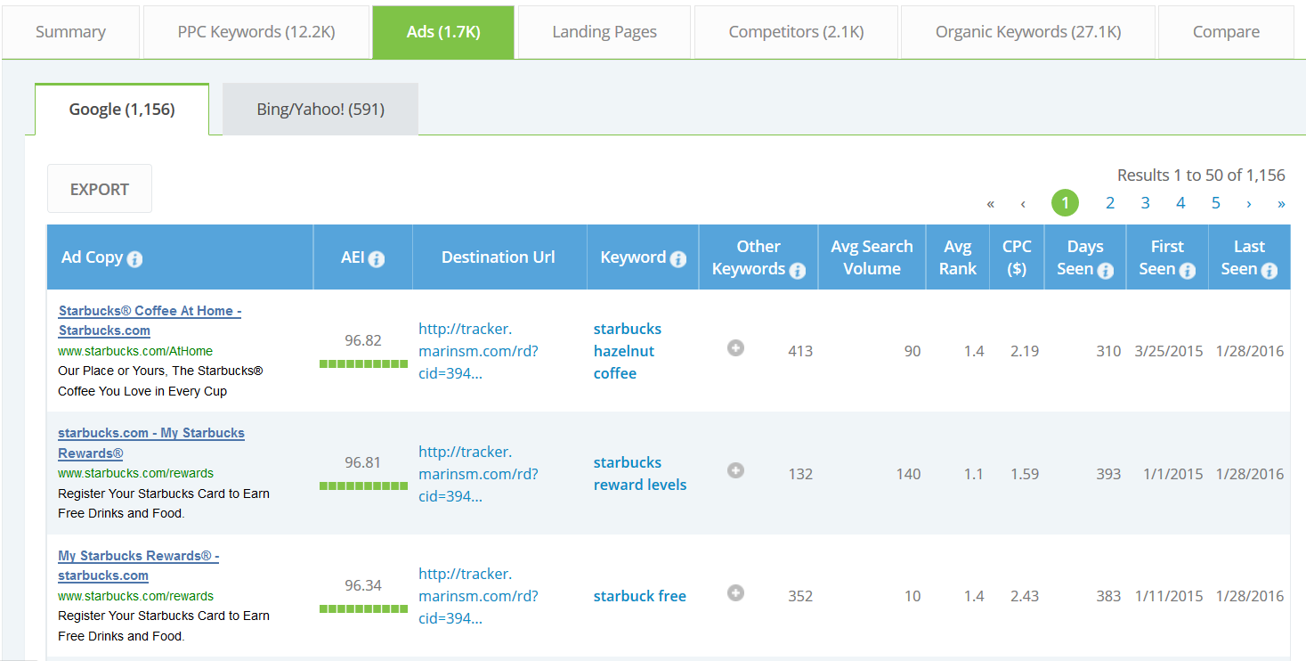Click info icon next to Keyword header
The image size is (1306, 661).
click(x=678, y=259)
